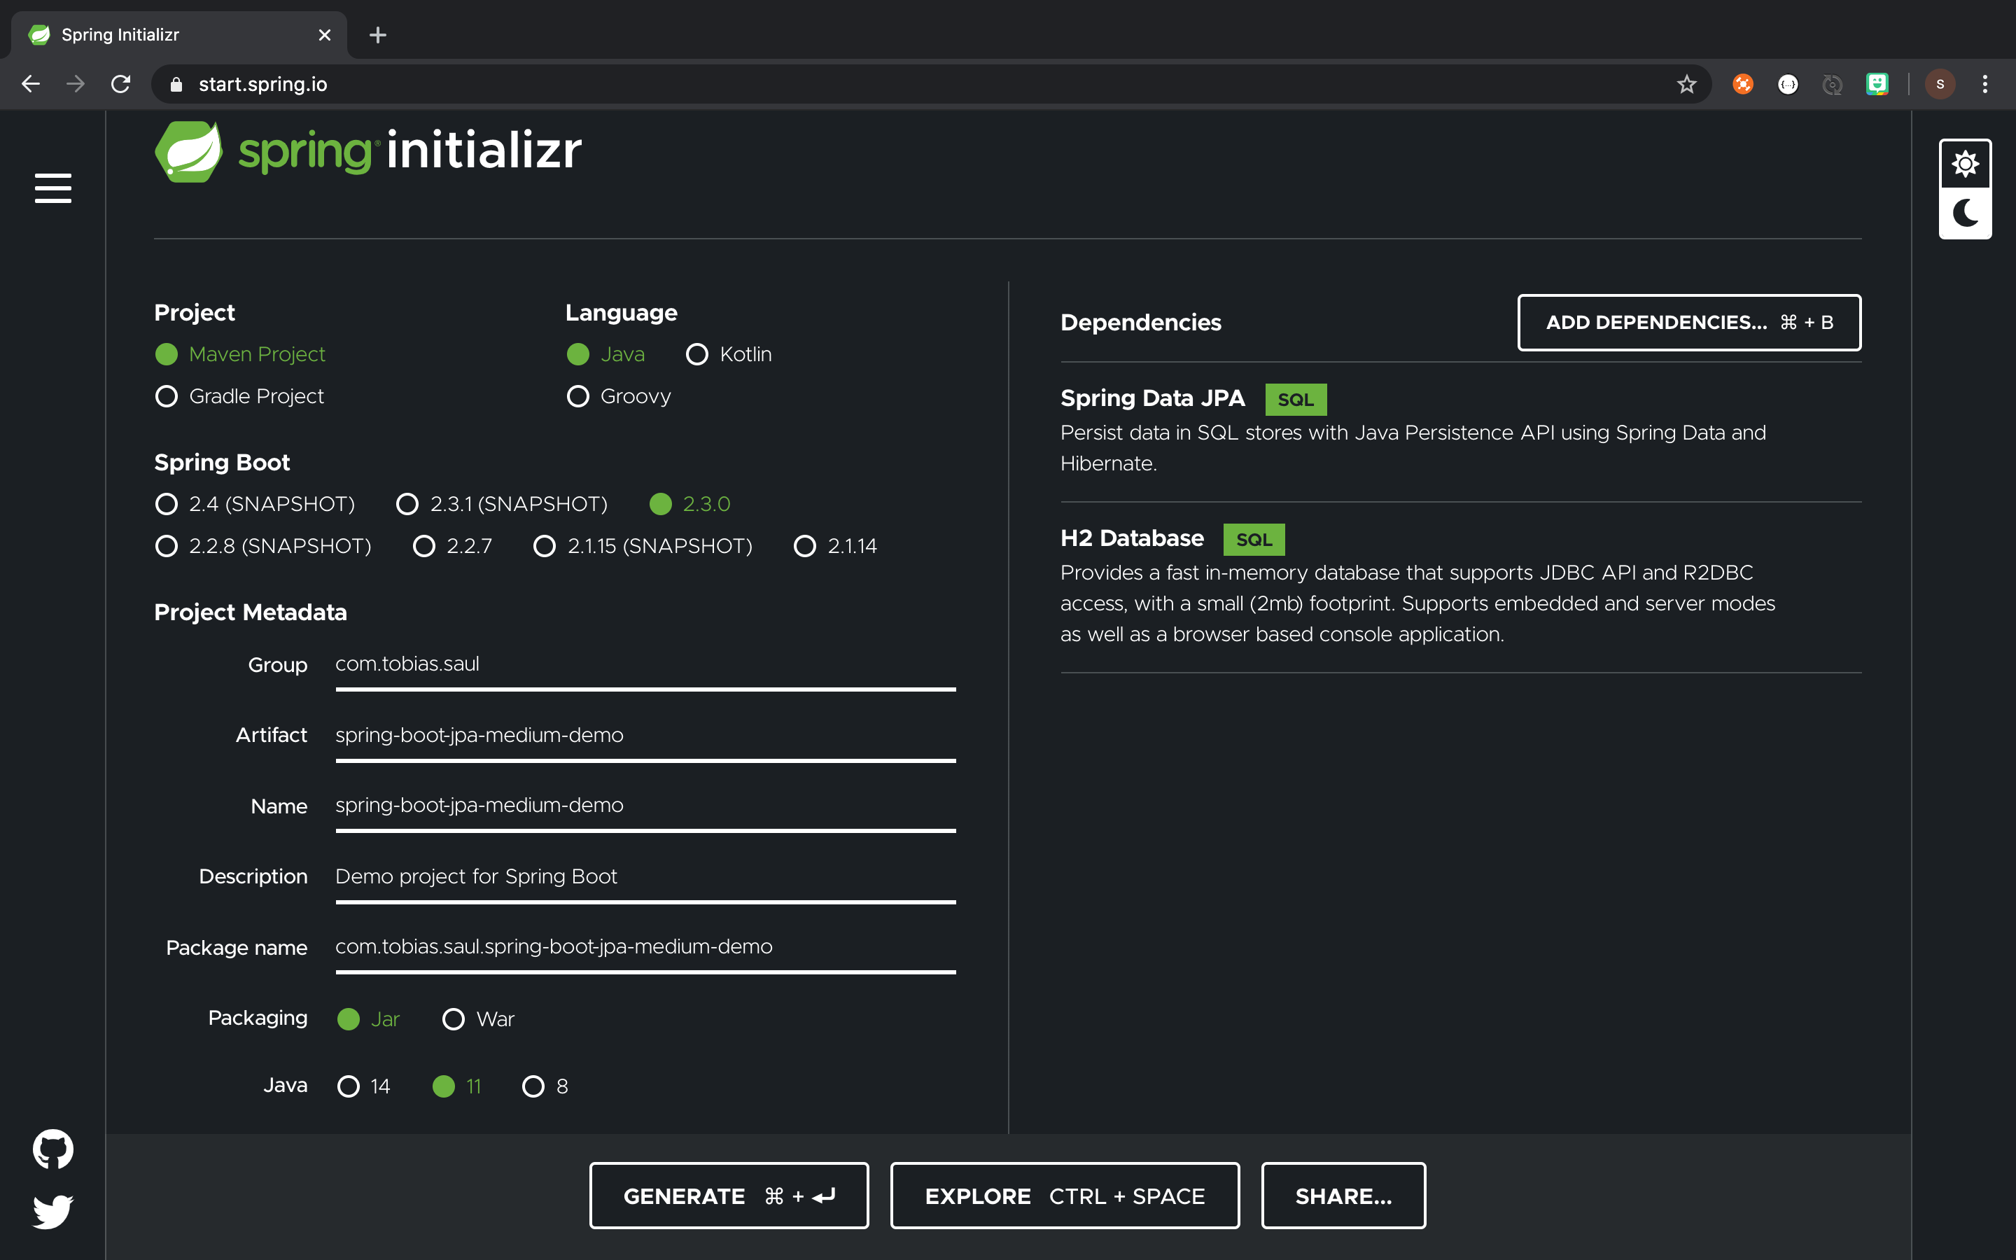Click the browser forward arrow
The image size is (2016, 1260).
[x=76, y=84]
